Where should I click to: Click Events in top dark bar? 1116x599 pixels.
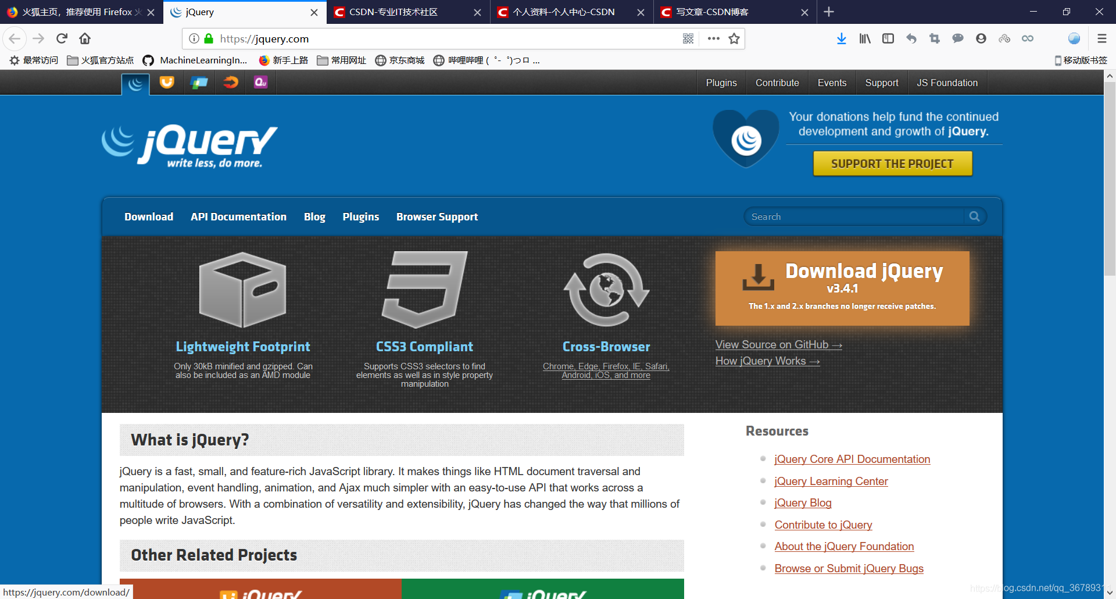click(832, 83)
